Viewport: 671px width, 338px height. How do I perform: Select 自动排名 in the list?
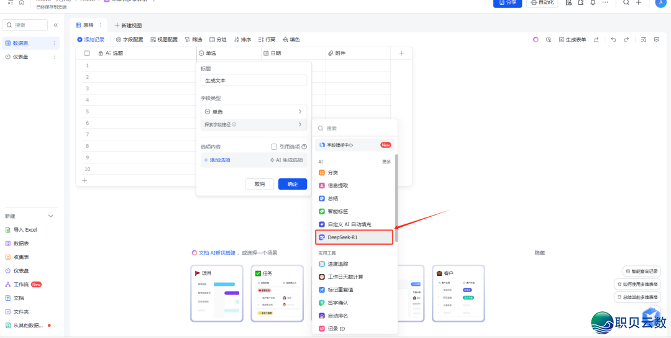(354, 316)
